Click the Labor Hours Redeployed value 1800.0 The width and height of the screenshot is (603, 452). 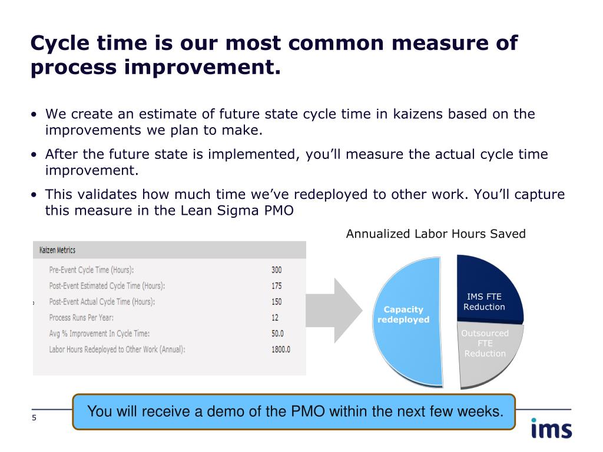point(281,350)
